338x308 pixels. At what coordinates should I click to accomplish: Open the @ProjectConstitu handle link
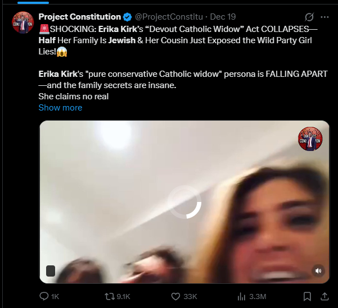point(169,17)
